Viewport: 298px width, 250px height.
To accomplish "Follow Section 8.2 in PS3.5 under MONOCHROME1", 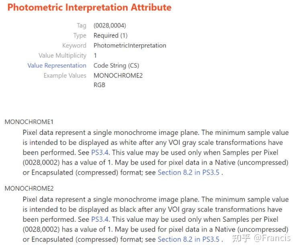I will pyautogui.click(x=188, y=172).
